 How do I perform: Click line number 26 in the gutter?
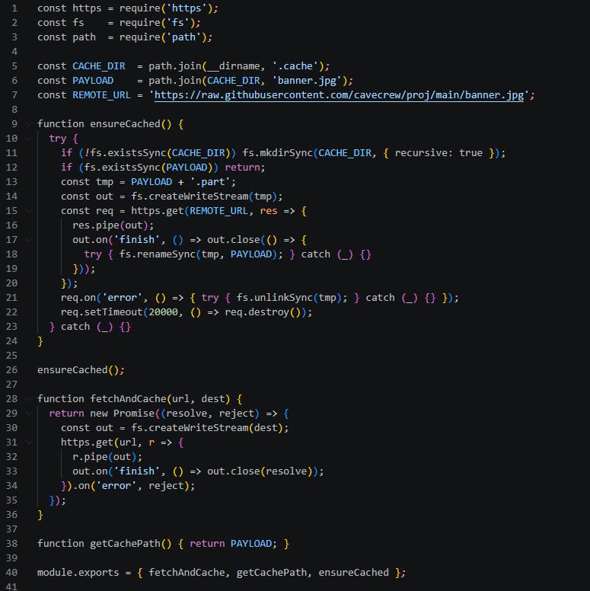(x=11, y=370)
